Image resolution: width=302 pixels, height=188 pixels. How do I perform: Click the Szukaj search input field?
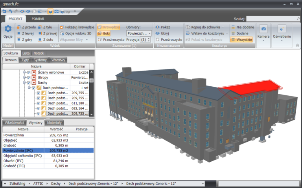273,19
